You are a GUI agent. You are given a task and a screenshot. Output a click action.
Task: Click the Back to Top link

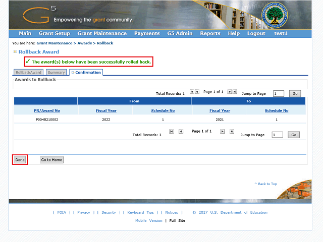266,184
